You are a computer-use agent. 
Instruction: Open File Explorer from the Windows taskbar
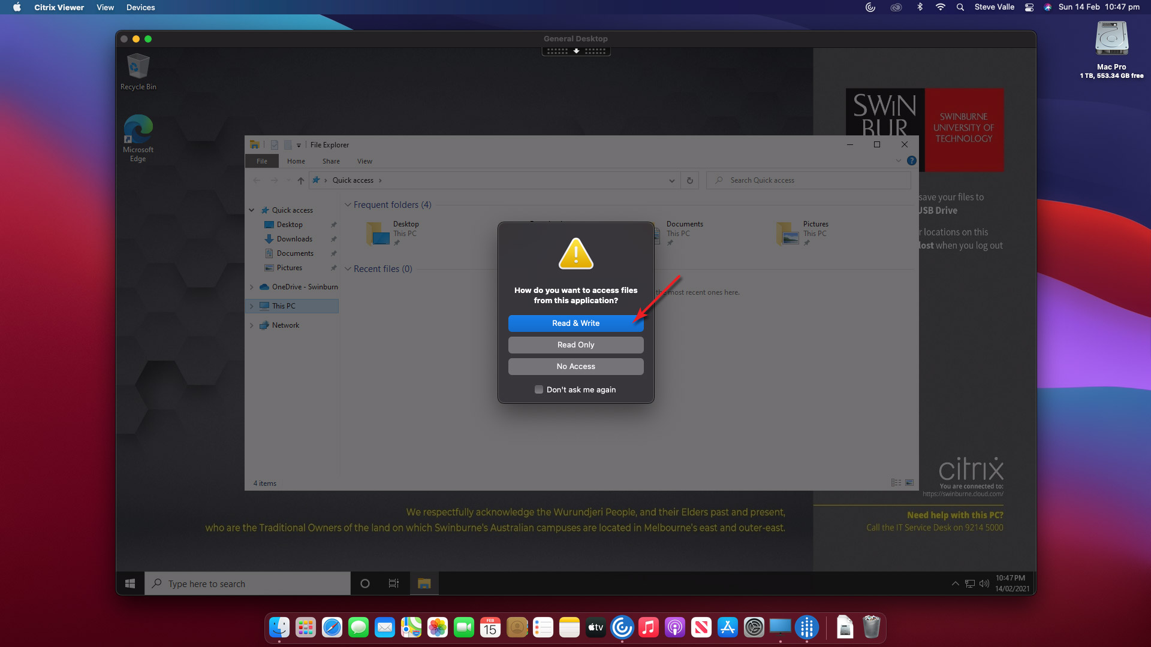click(424, 583)
